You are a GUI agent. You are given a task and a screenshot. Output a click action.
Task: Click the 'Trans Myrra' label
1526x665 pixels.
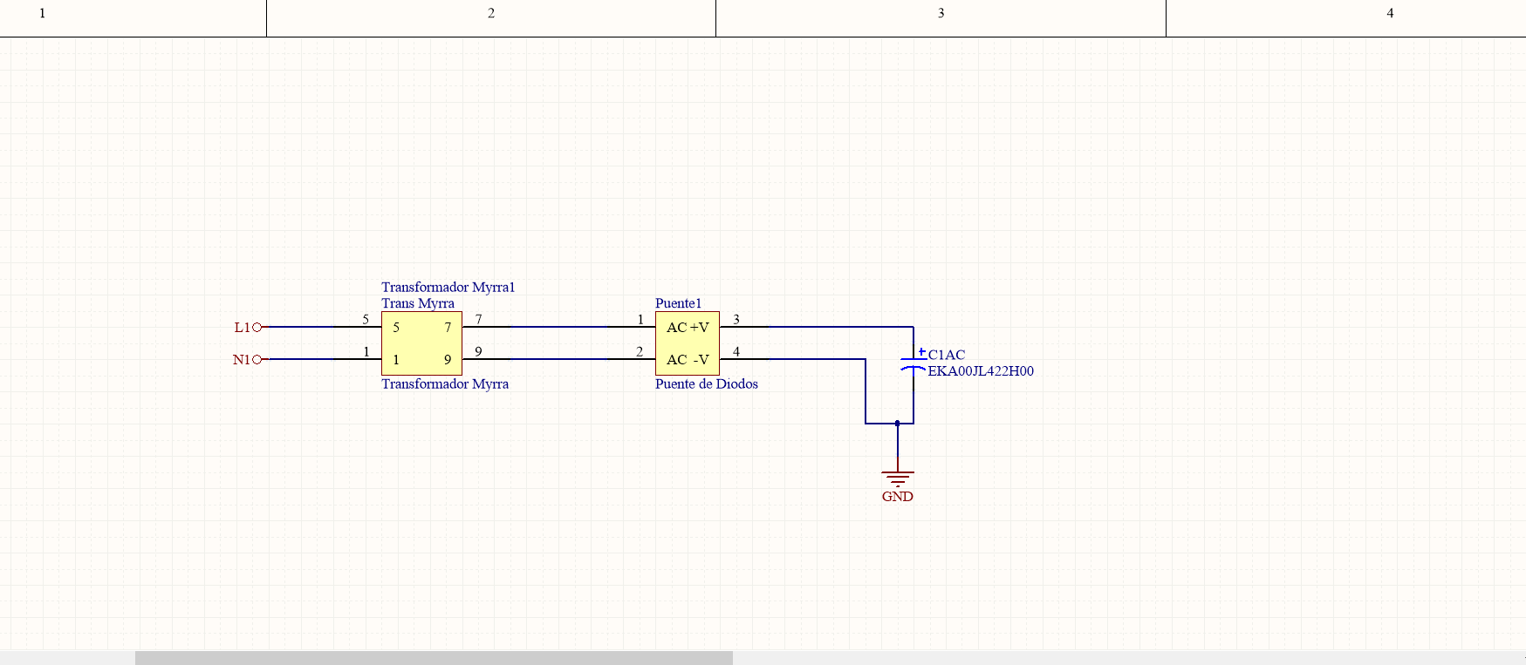(x=418, y=303)
